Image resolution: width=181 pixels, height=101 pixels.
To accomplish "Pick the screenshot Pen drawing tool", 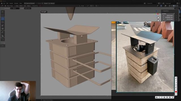I will tap(176, 78).
